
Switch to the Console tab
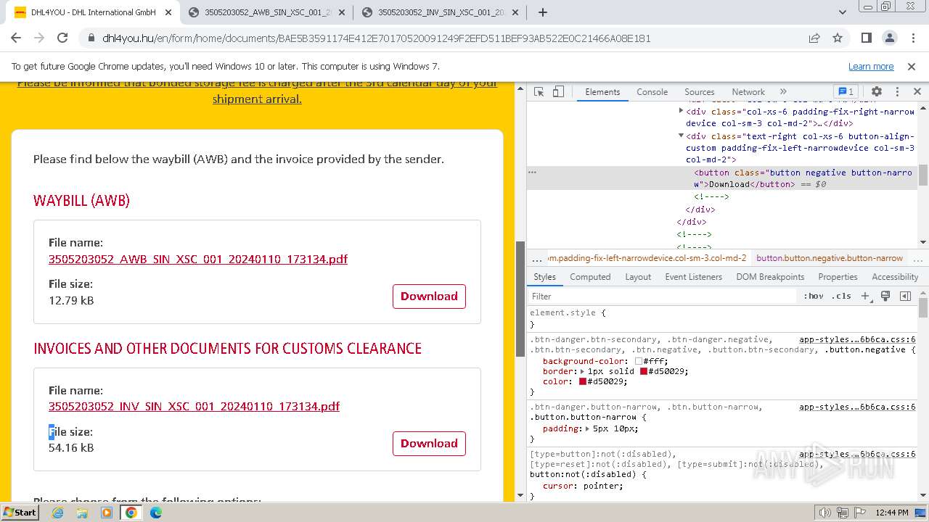652,92
